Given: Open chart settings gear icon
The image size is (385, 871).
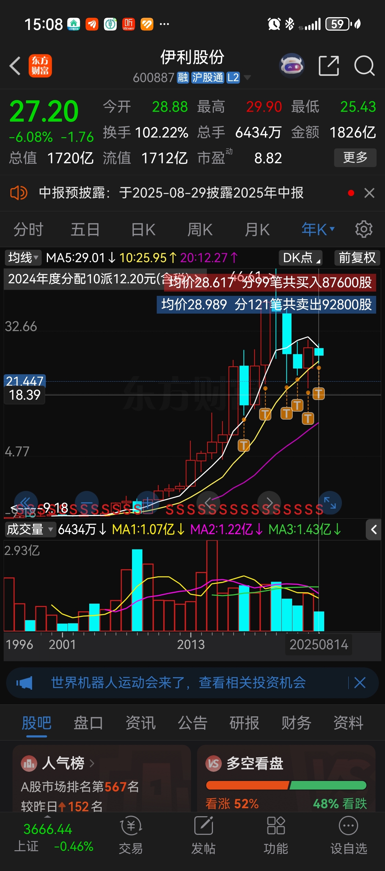Looking at the screenshot, I should (x=364, y=229).
